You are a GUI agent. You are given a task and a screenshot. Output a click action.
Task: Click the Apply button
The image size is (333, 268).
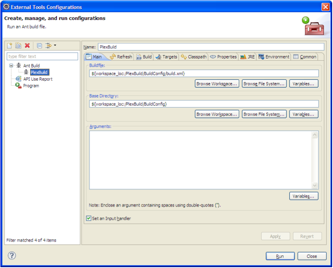tap(276, 236)
